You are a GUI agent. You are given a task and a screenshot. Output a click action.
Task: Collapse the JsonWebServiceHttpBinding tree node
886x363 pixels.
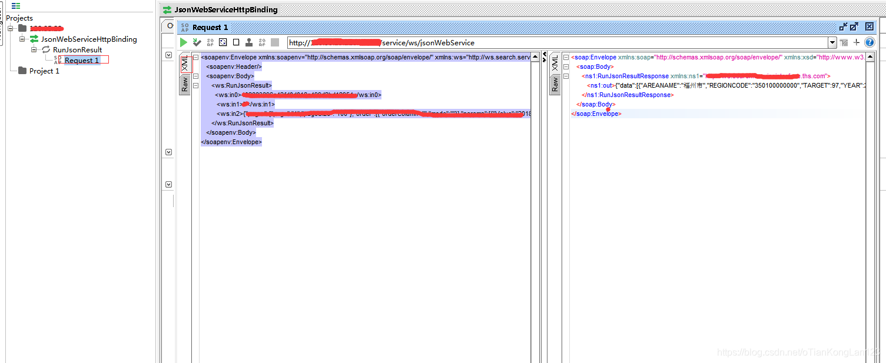click(x=22, y=39)
